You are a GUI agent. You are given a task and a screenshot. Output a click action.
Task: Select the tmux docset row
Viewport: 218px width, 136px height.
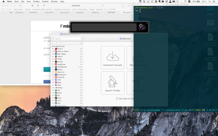pyautogui.click(x=67, y=101)
